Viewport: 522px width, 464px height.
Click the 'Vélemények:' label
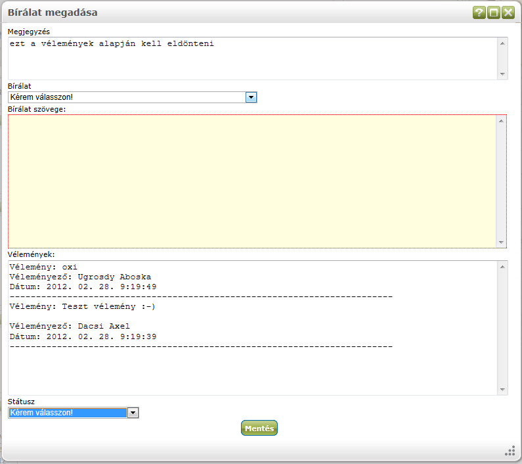point(32,254)
